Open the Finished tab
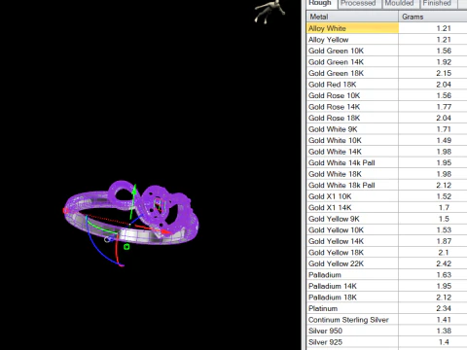467x350 pixels. pyautogui.click(x=437, y=4)
